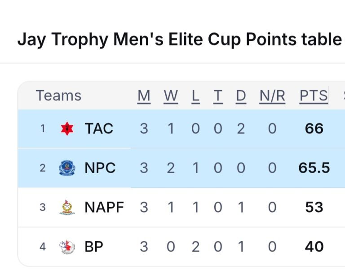The image size is (345, 270).
Task: Click the NPC team blue crest logo
Action: click(67, 168)
